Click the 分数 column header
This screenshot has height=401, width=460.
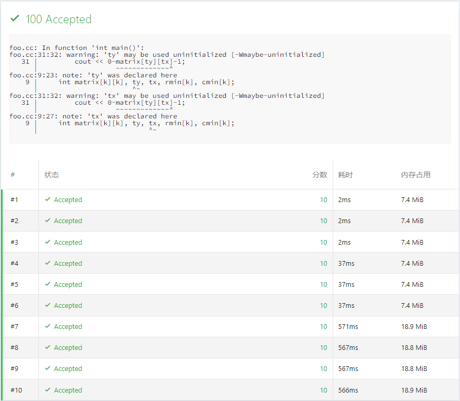click(319, 175)
